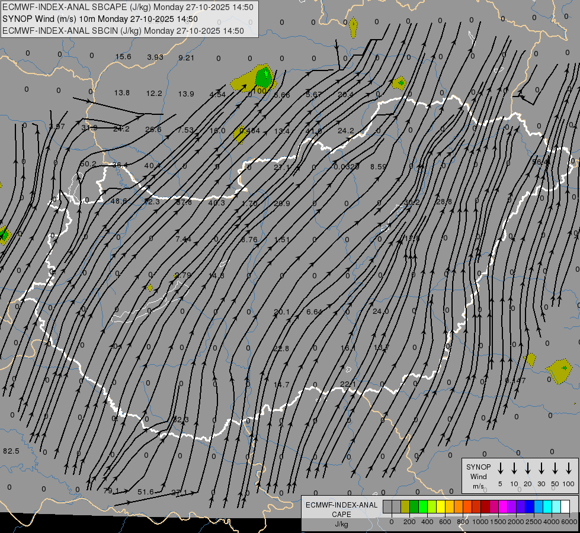
Task: Select the pure yellow CAPE legend swatch
Action: 441,507
